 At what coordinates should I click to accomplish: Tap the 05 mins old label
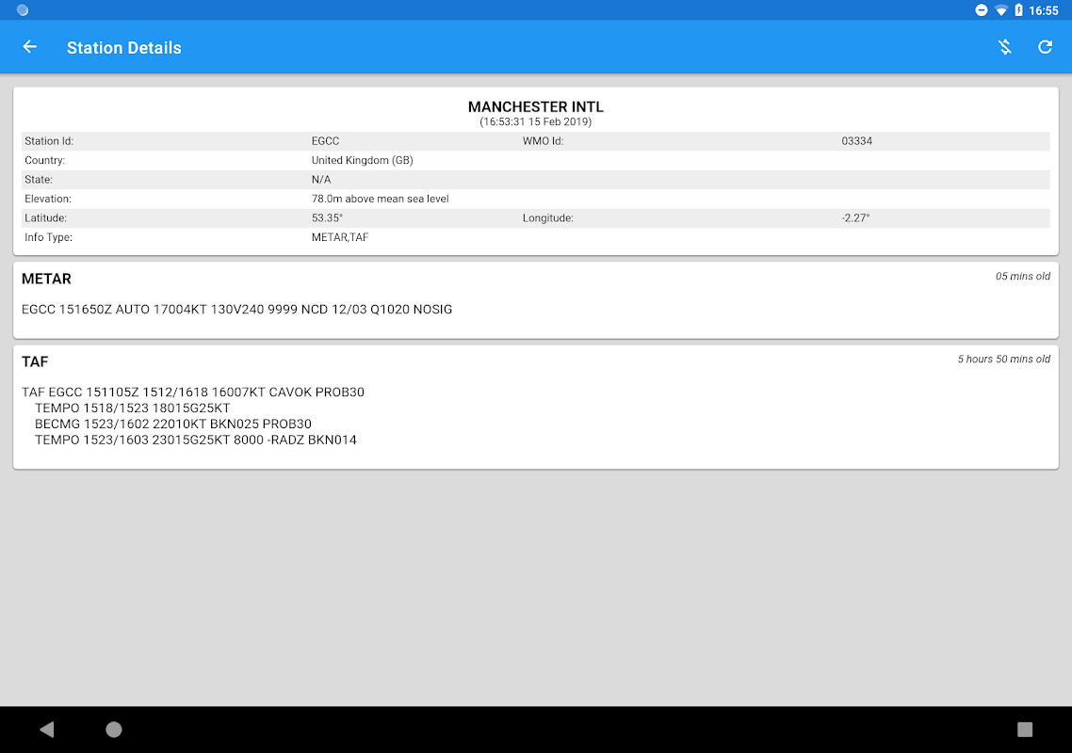pos(1022,276)
